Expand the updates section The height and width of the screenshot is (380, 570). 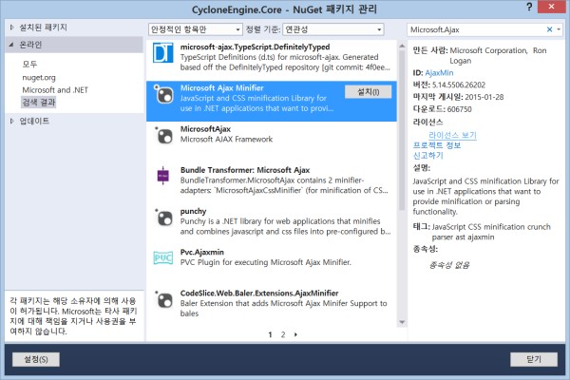(x=12, y=121)
